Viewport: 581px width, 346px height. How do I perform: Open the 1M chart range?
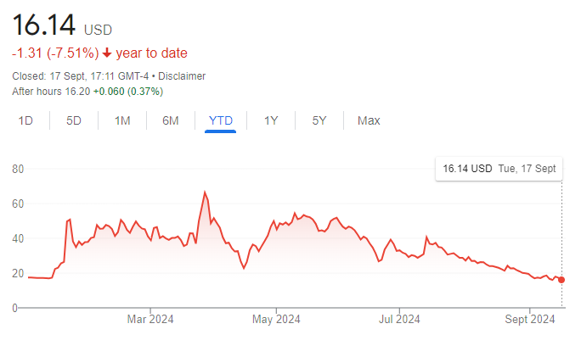[122, 120]
